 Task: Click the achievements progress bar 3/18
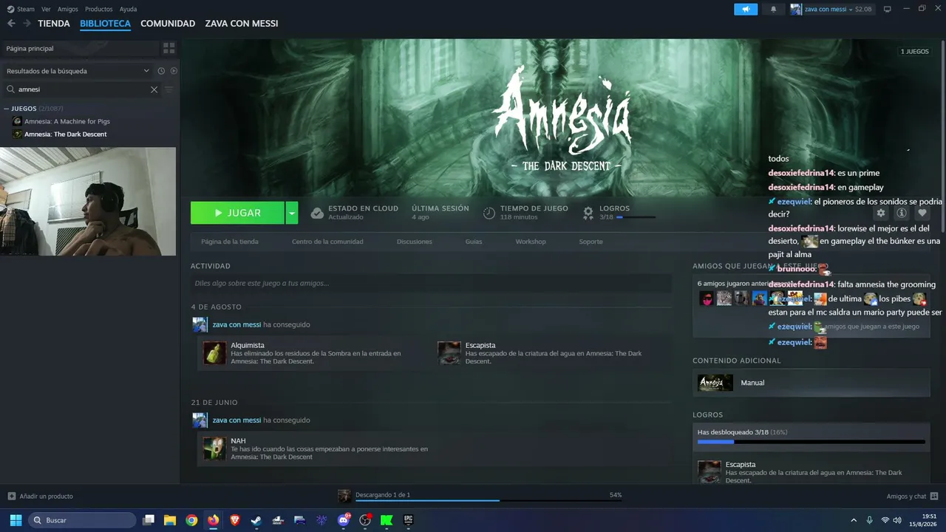point(811,442)
